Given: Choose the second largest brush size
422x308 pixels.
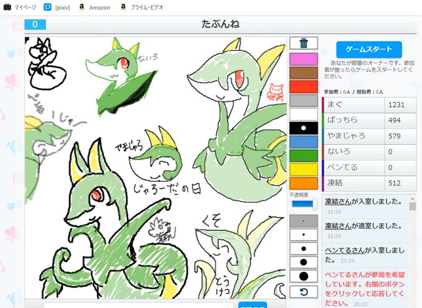Looking at the screenshot, I should (x=303, y=262).
